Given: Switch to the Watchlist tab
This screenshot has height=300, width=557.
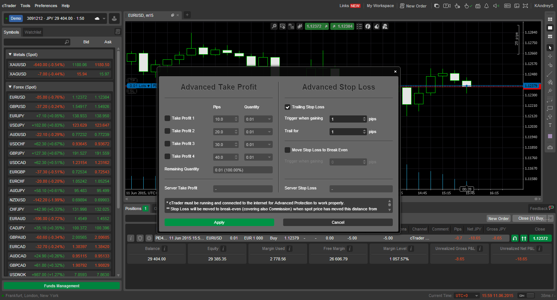Looking at the screenshot, I should click(33, 32).
